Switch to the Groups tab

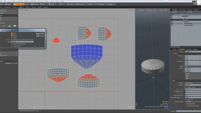(189, 10)
